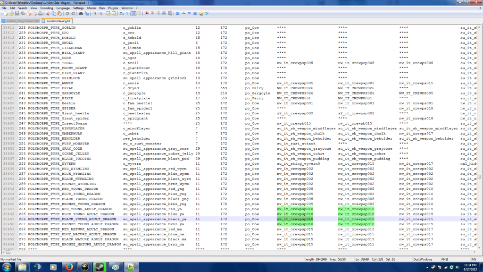483x272 pixels.
Task: Click the vertical scrollbar thumb
Action: coord(480,177)
